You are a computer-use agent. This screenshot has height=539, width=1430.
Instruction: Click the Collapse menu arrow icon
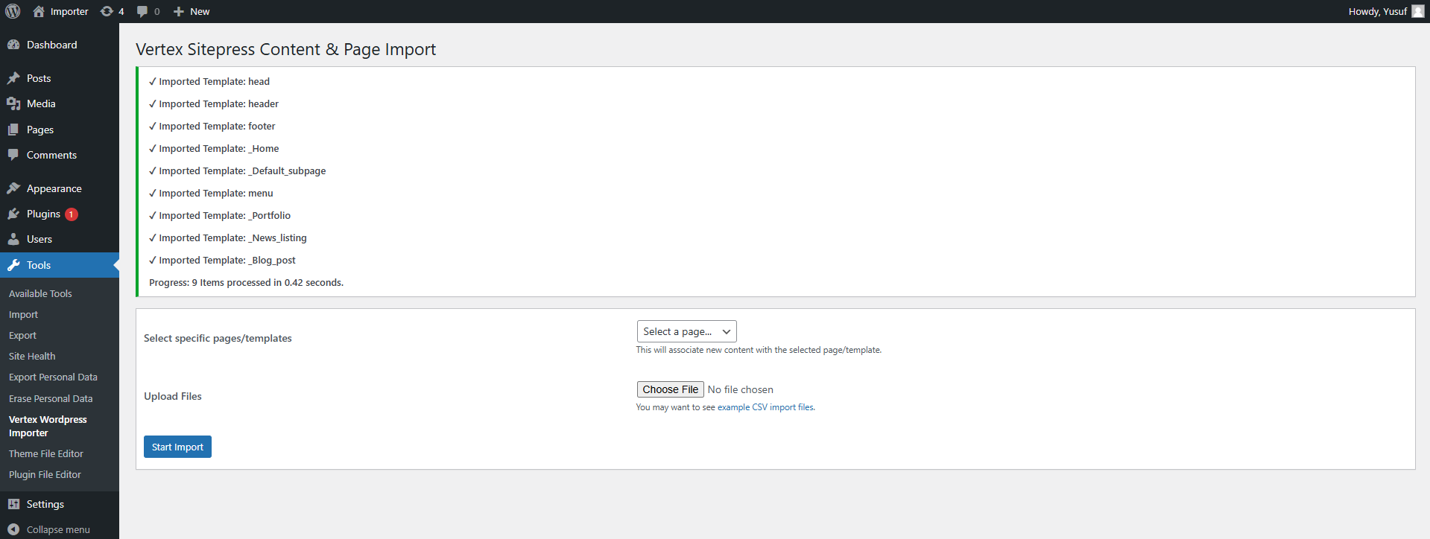[13, 529]
